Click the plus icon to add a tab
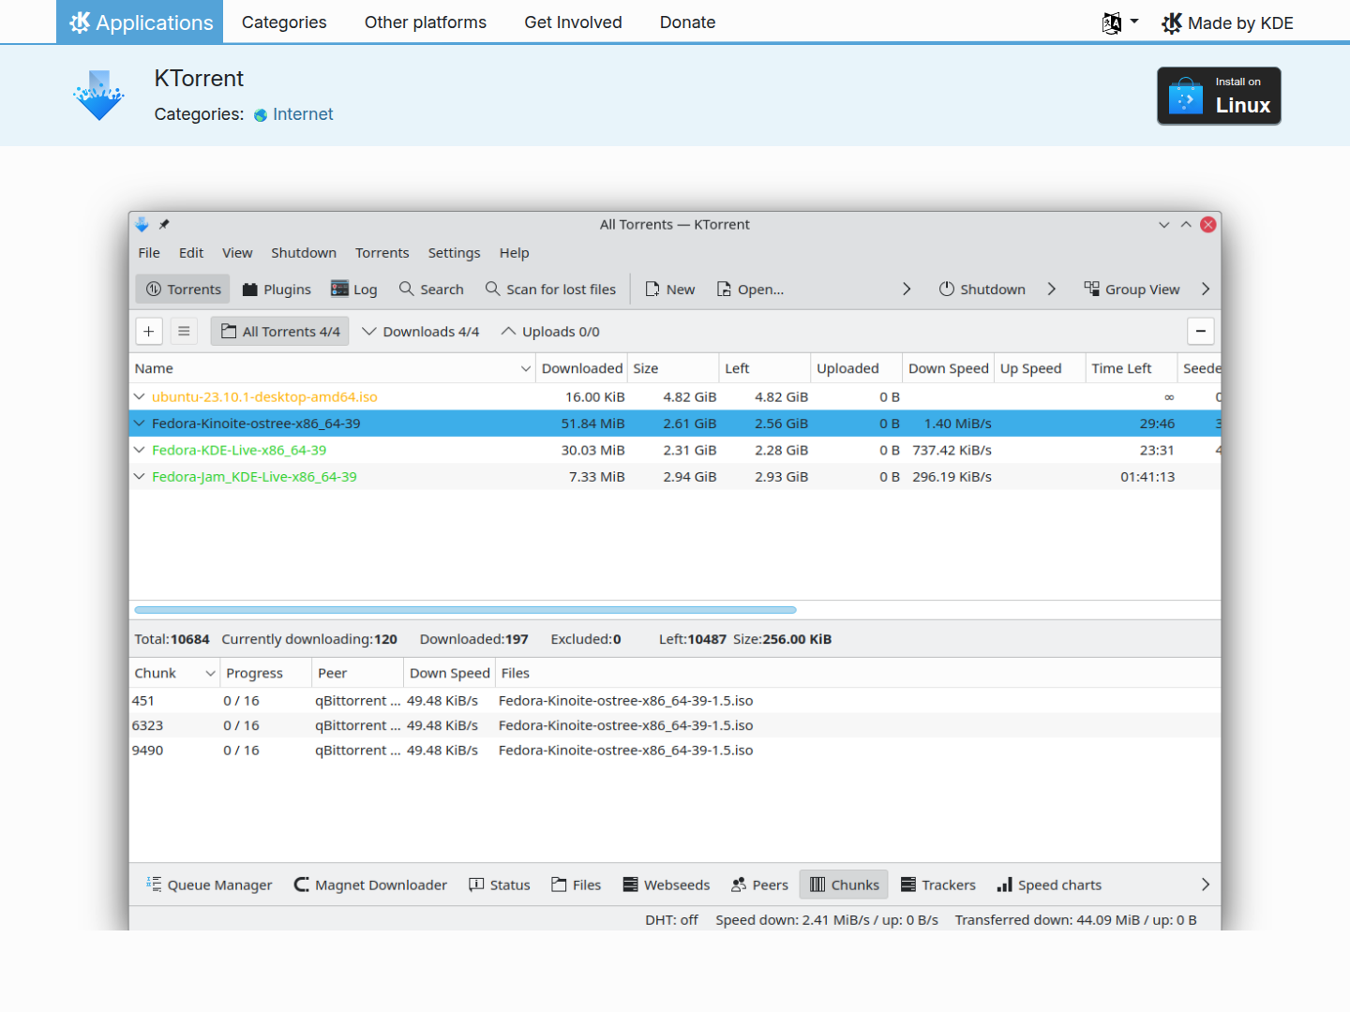 (x=149, y=331)
